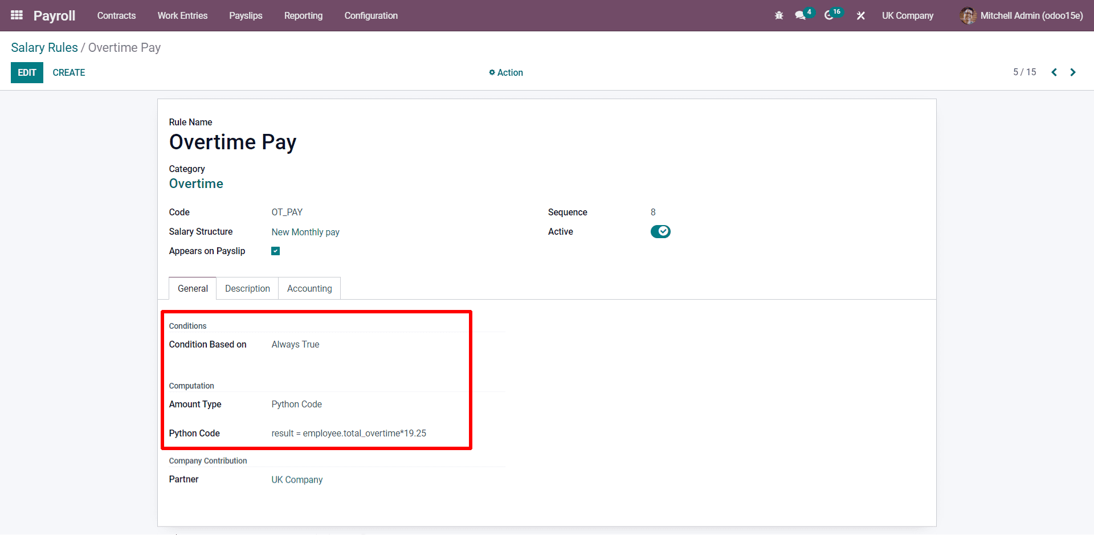Click the Python Code amount type value

point(297,405)
